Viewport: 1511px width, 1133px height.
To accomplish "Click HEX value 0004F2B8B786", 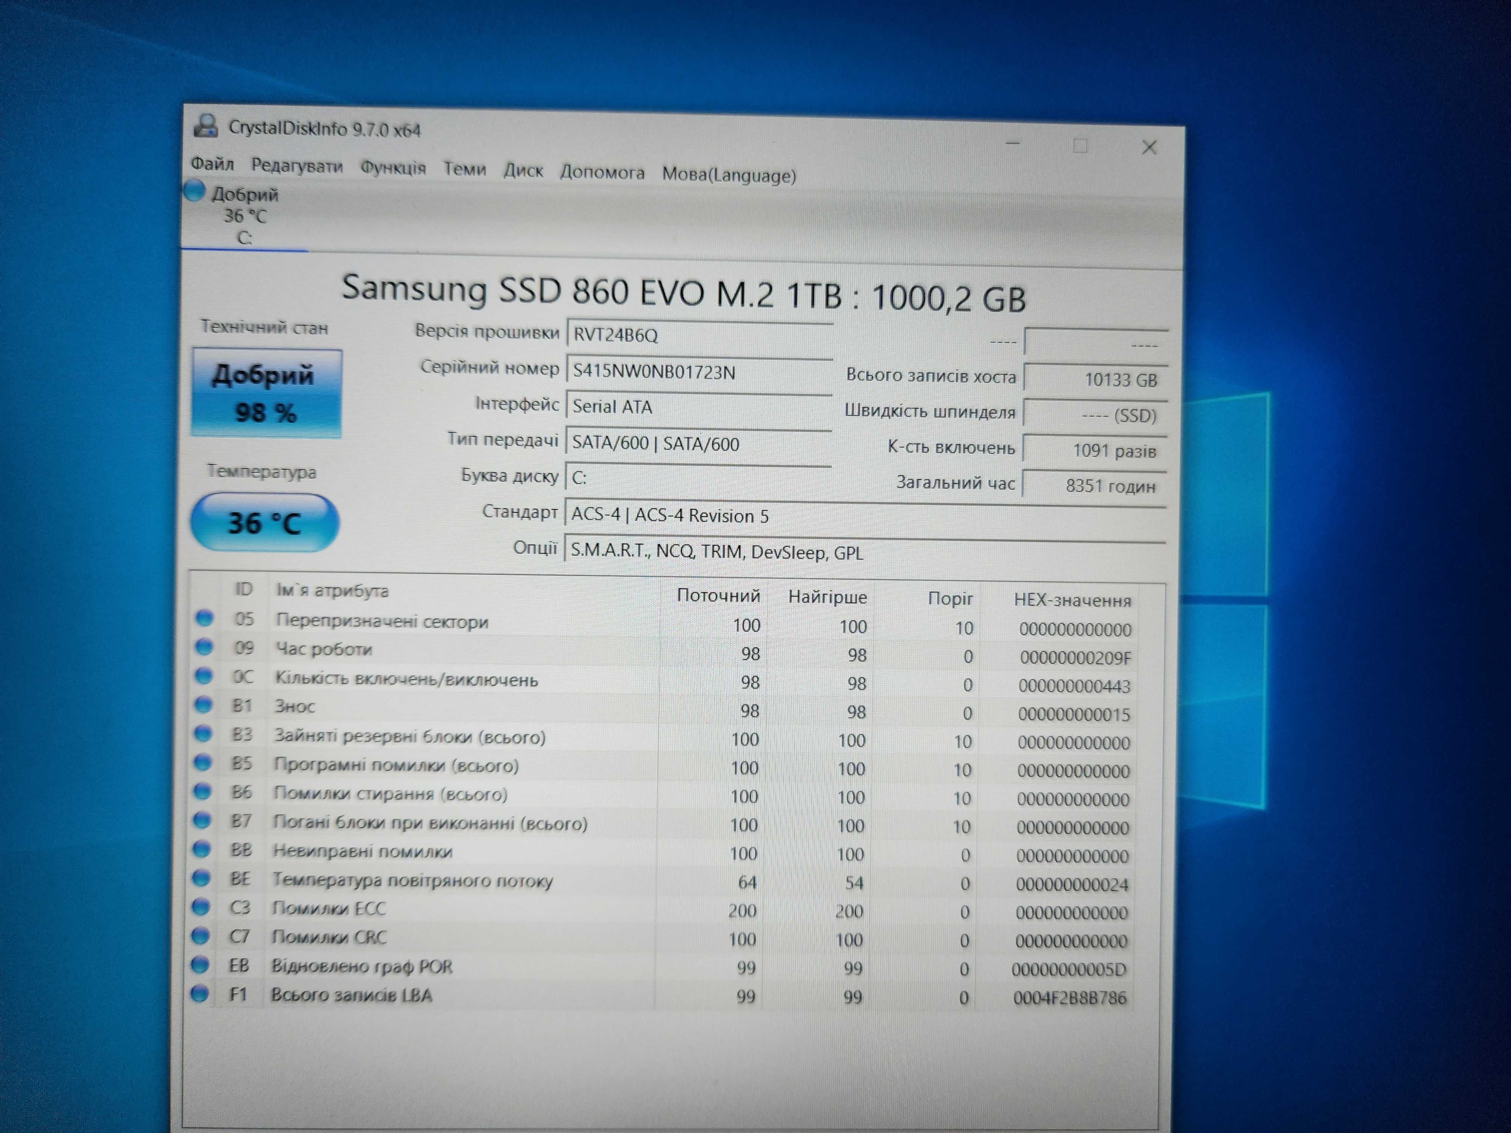I will 1070,999.
